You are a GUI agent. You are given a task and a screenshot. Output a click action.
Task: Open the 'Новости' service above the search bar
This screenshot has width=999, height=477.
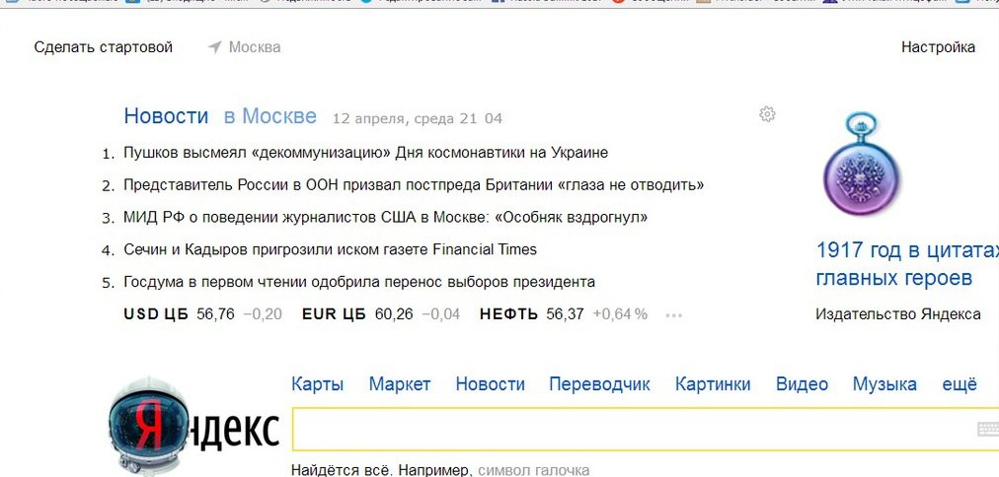(x=490, y=384)
